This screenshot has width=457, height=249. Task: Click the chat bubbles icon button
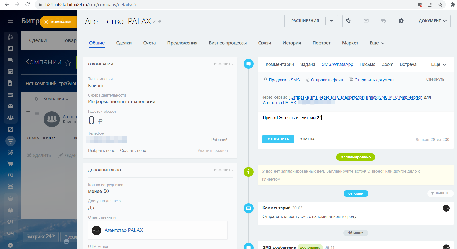tap(383, 21)
